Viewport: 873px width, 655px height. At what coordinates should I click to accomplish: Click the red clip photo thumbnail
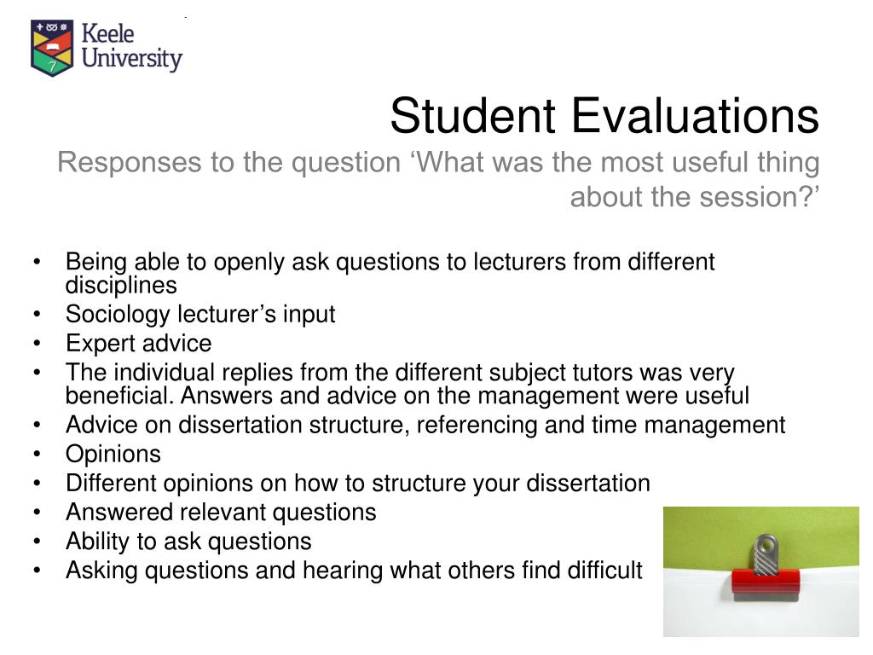[x=761, y=571]
